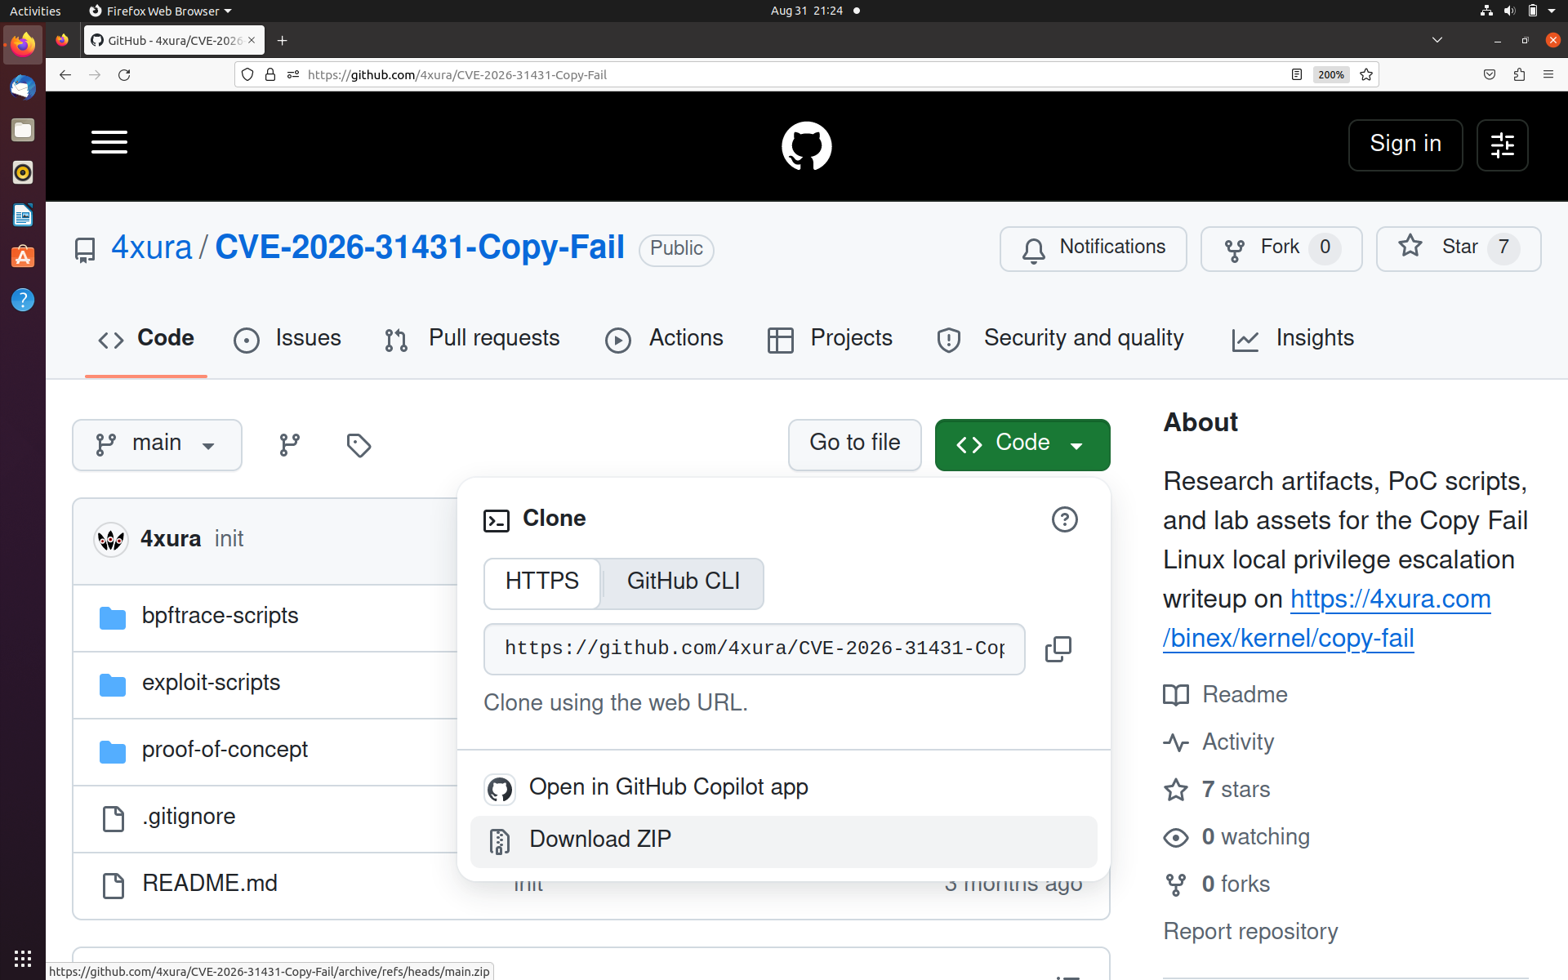The height and width of the screenshot is (980, 1568).
Task: Open the tracking protection shield panel
Action: pos(247,75)
